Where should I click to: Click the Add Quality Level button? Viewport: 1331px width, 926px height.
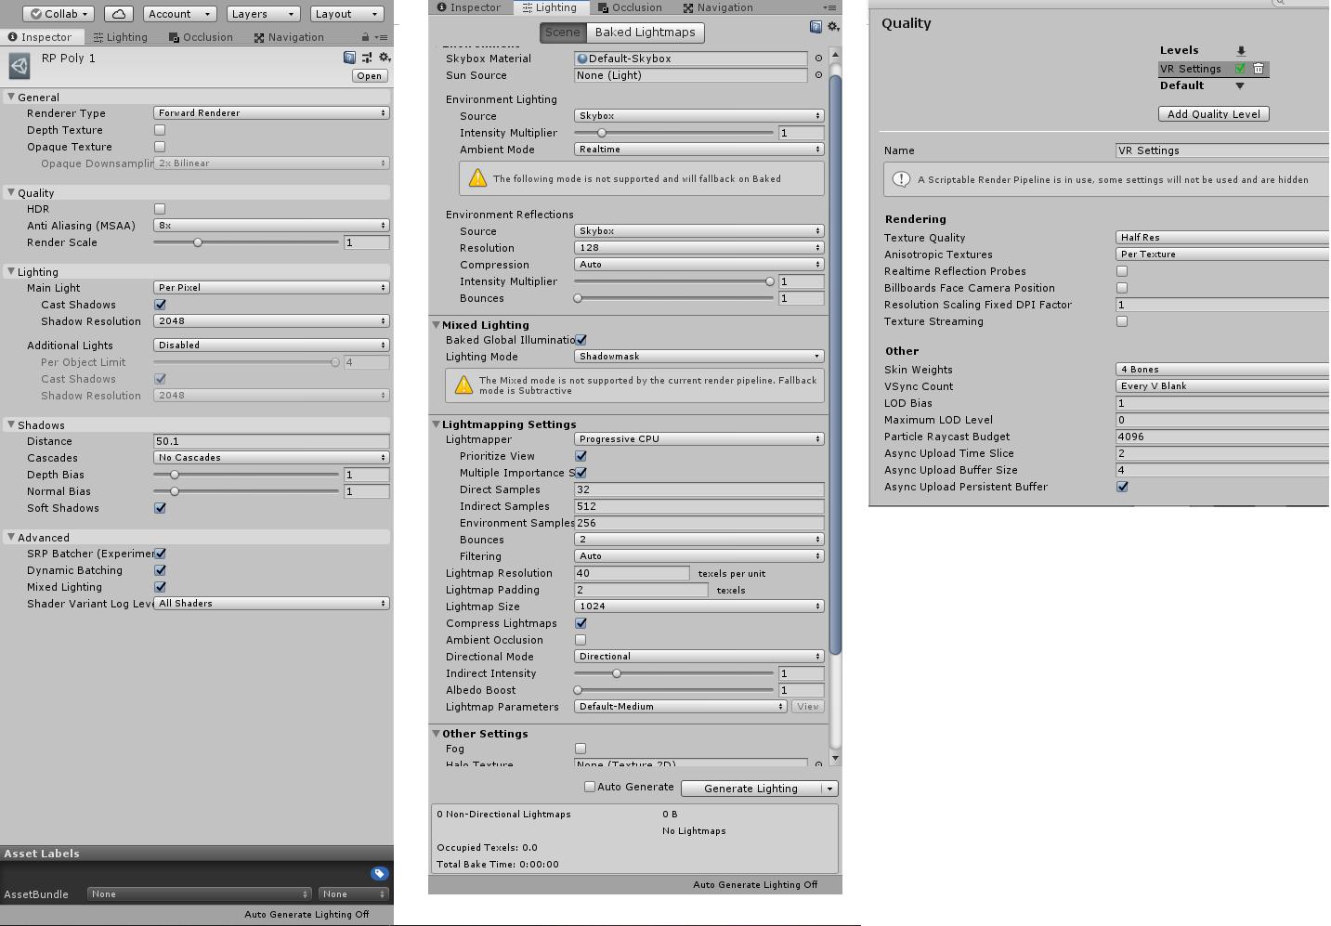tap(1214, 114)
